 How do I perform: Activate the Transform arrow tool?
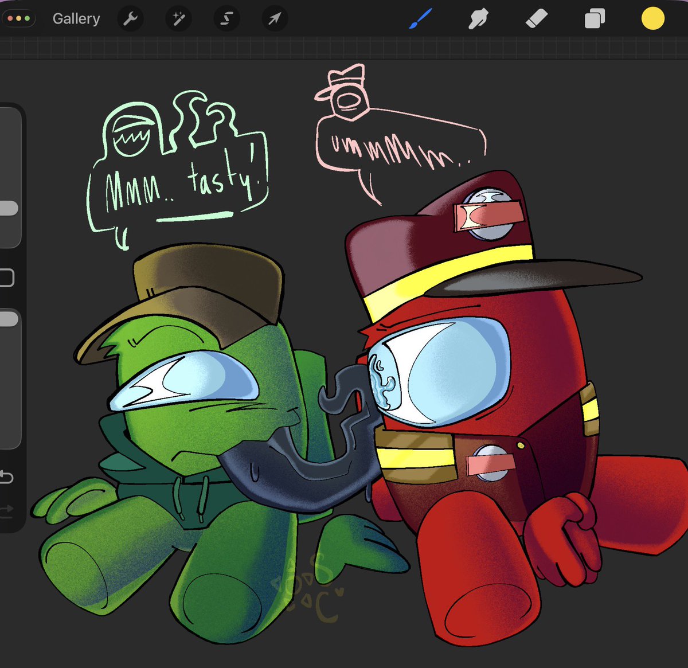click(275, 19)
